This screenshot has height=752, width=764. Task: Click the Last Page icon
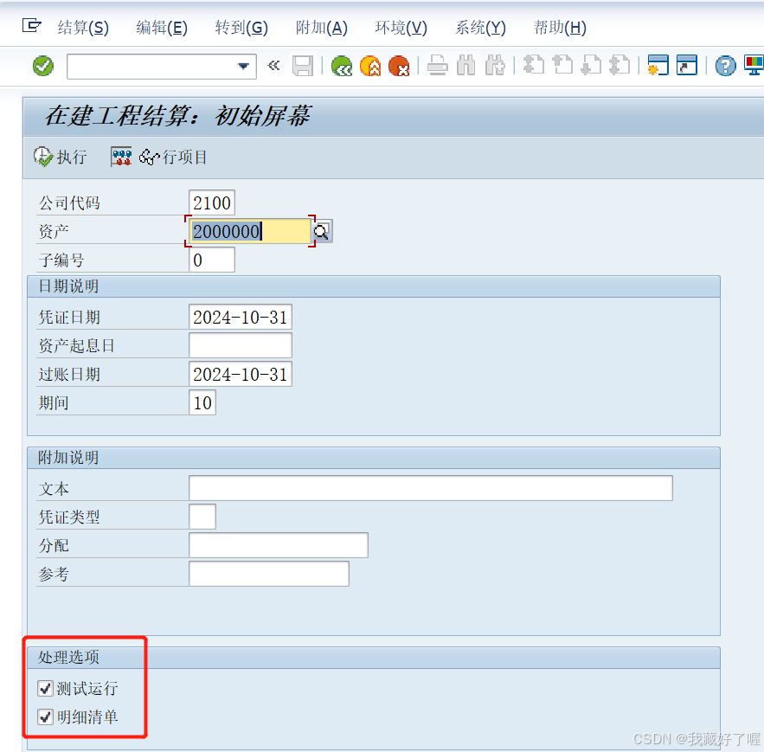click(620, 65)
